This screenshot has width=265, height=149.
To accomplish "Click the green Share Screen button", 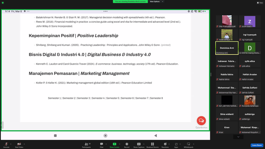I will pos(114,145).
